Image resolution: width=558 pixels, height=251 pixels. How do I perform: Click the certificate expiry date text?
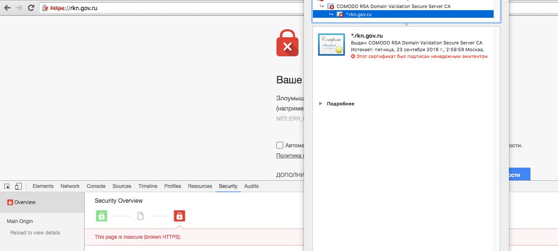pos(417,50)
